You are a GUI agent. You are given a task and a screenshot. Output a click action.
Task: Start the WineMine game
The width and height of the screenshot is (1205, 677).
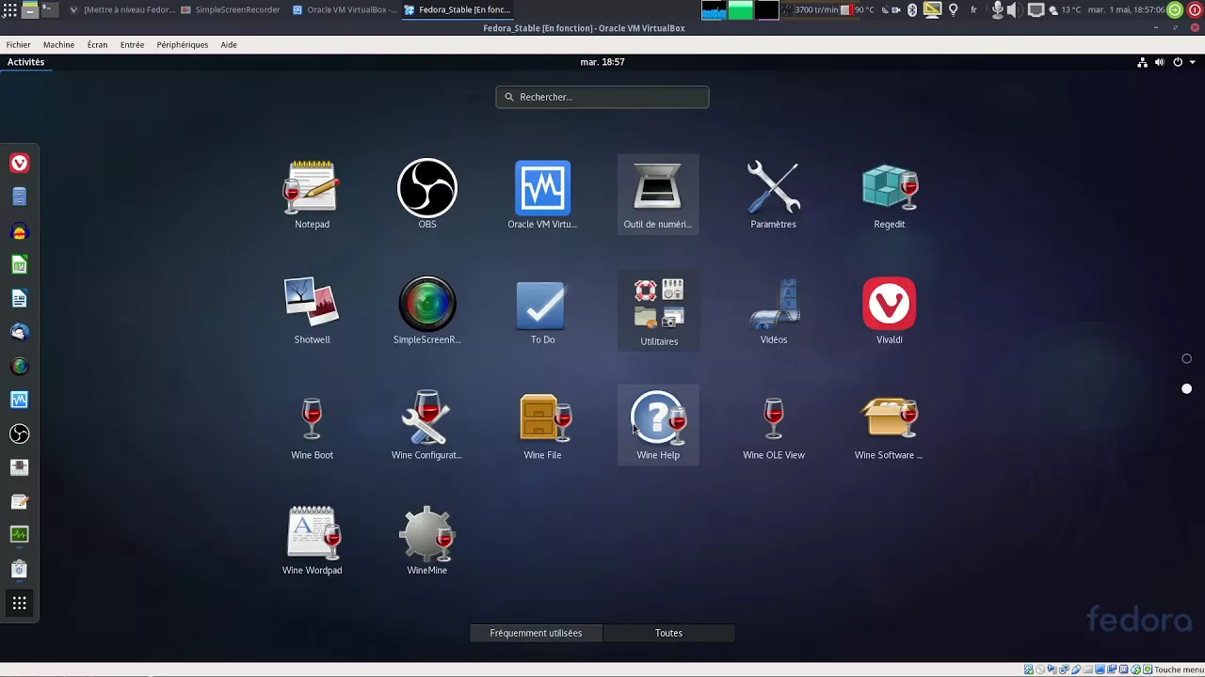(427, 541)
